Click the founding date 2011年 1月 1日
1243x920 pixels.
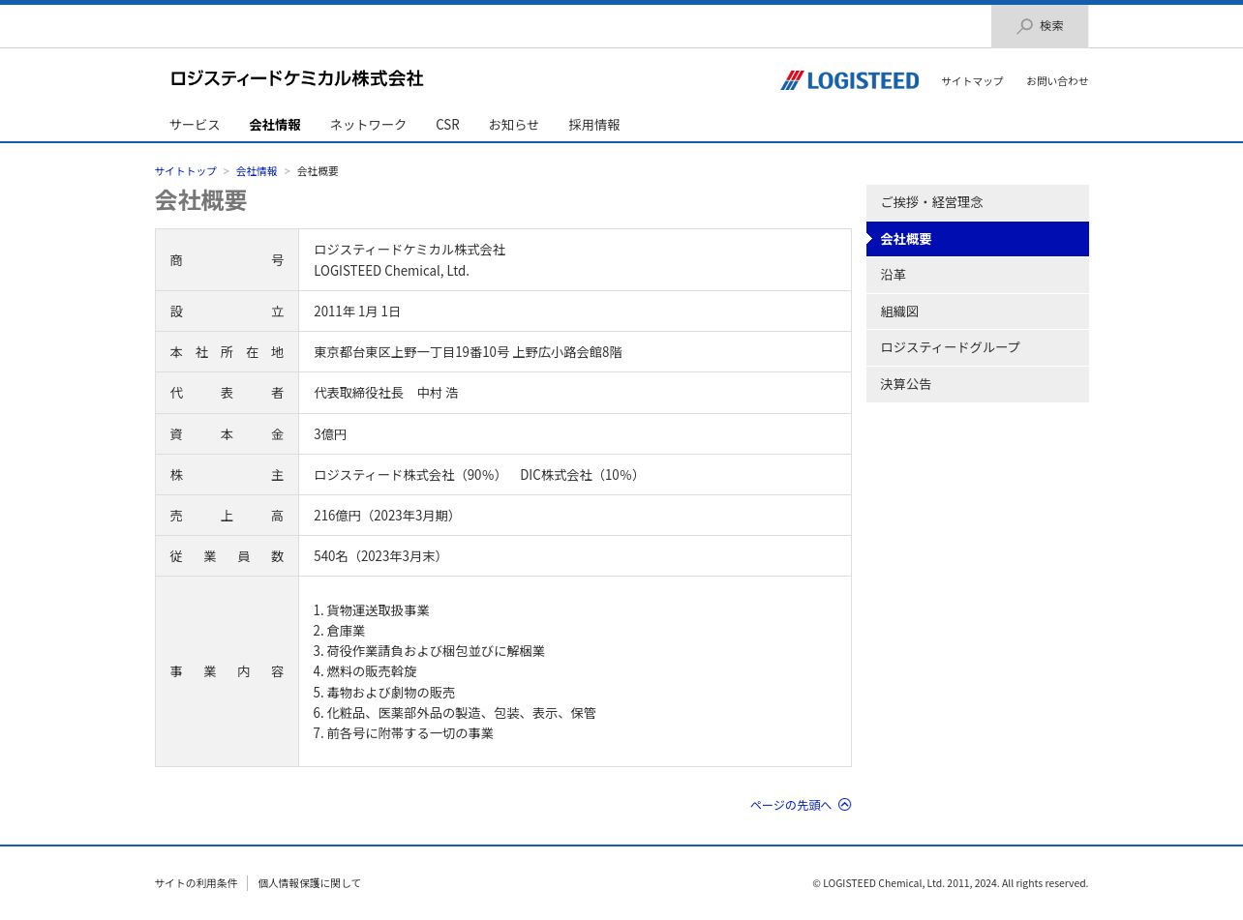coord(357,312)
